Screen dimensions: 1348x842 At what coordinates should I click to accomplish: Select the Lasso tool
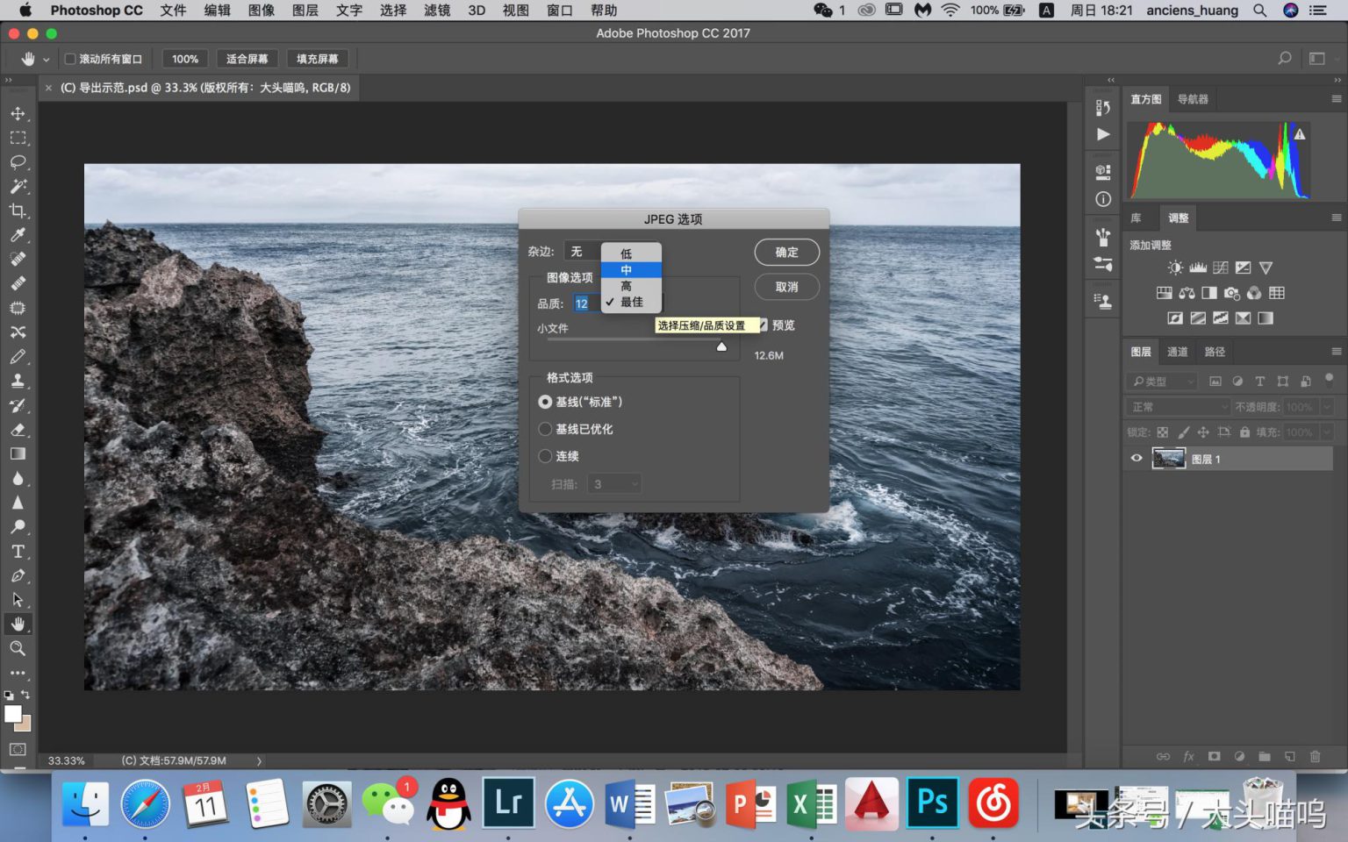[18, 162]
